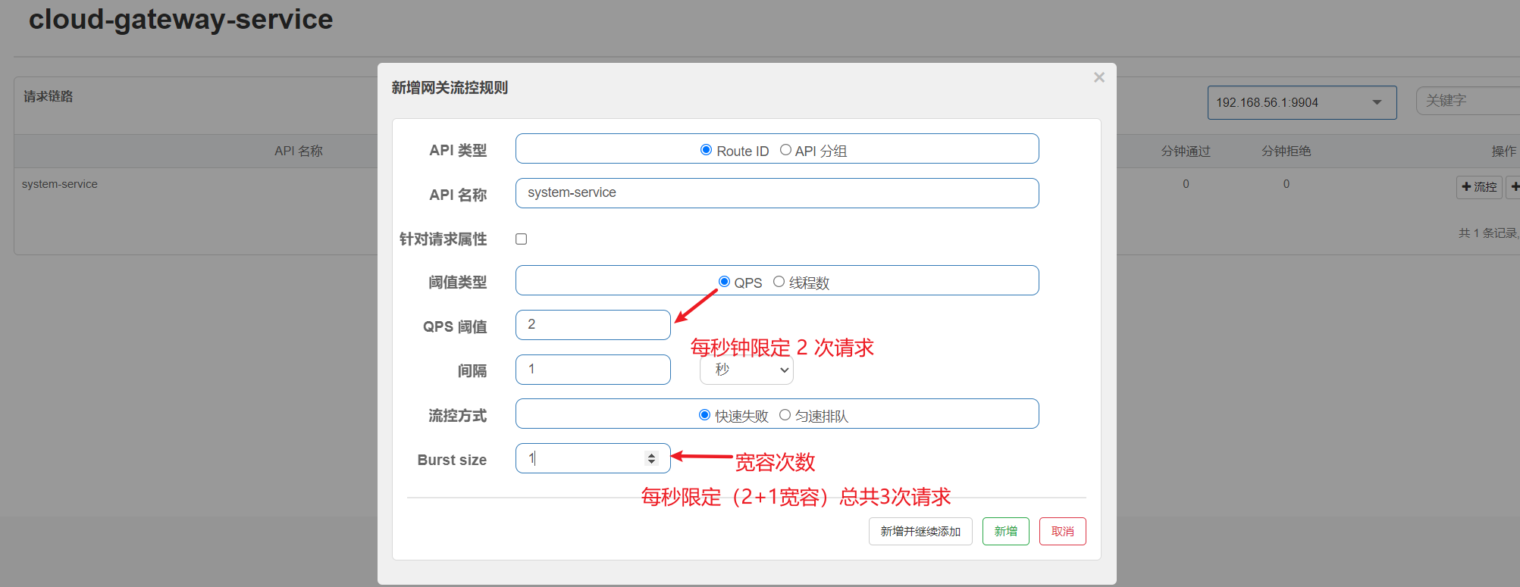Cancel with the 取消 button
1520x587 pixels.
(1062, 532)
